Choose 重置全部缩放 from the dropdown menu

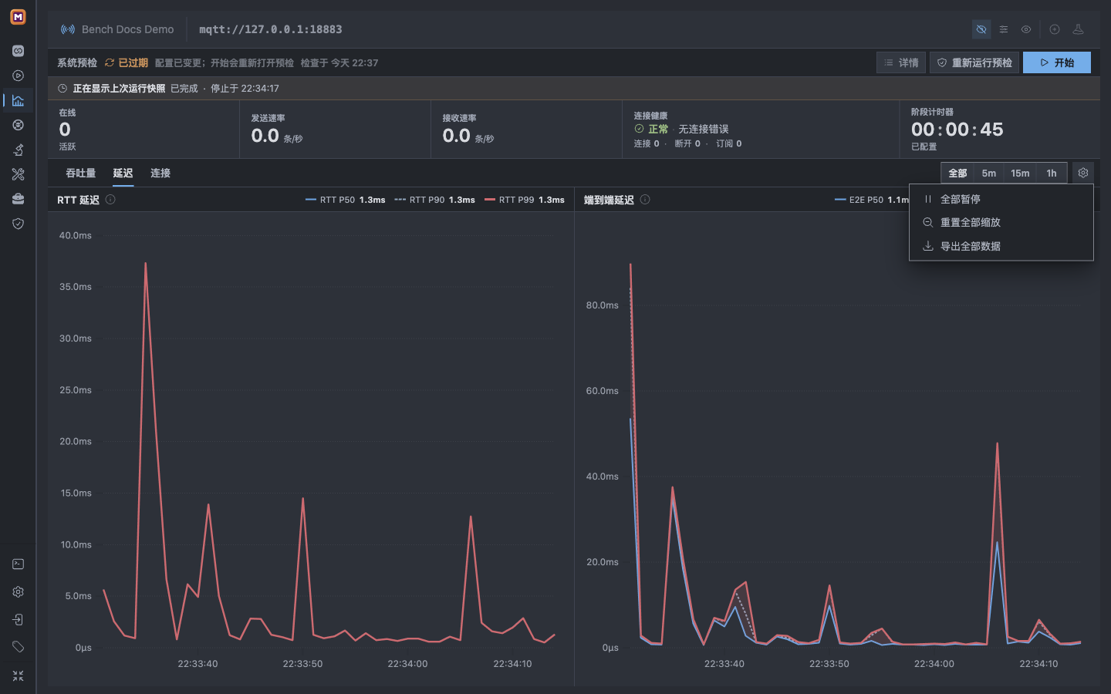[1001, 222]
